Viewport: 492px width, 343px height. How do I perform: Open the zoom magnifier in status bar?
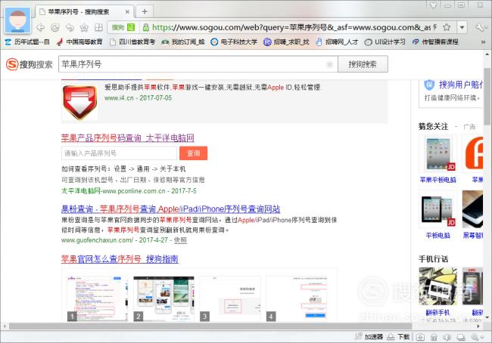475,337
